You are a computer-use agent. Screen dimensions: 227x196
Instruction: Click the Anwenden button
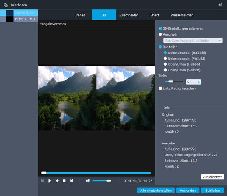click(x=188, y=190)
